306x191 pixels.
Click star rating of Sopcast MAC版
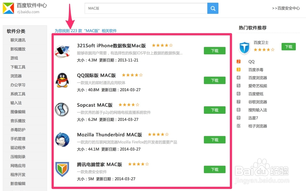tap(129, 105)
